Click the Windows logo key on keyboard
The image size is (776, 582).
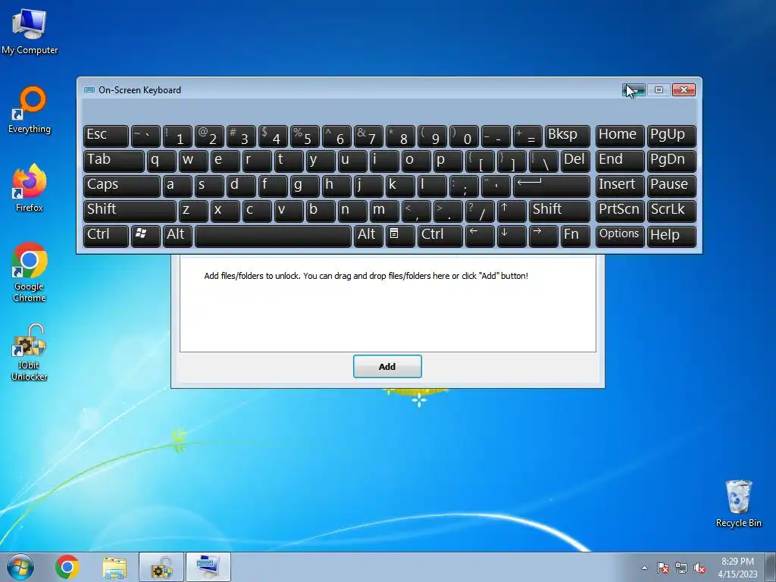(145, 236)
